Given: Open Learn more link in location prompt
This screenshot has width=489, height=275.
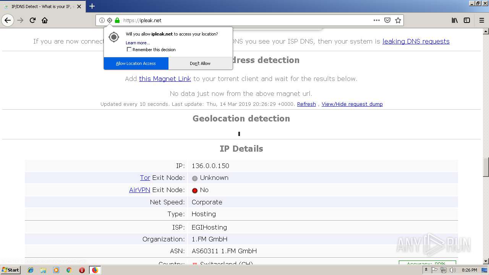Looking at the screenshot, I should tap(138, 43).
